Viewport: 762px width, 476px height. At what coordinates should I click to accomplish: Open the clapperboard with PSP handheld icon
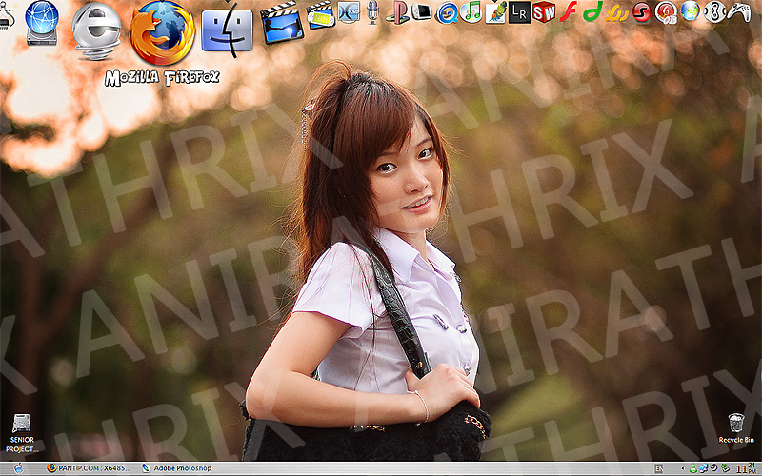coord(320,15)
